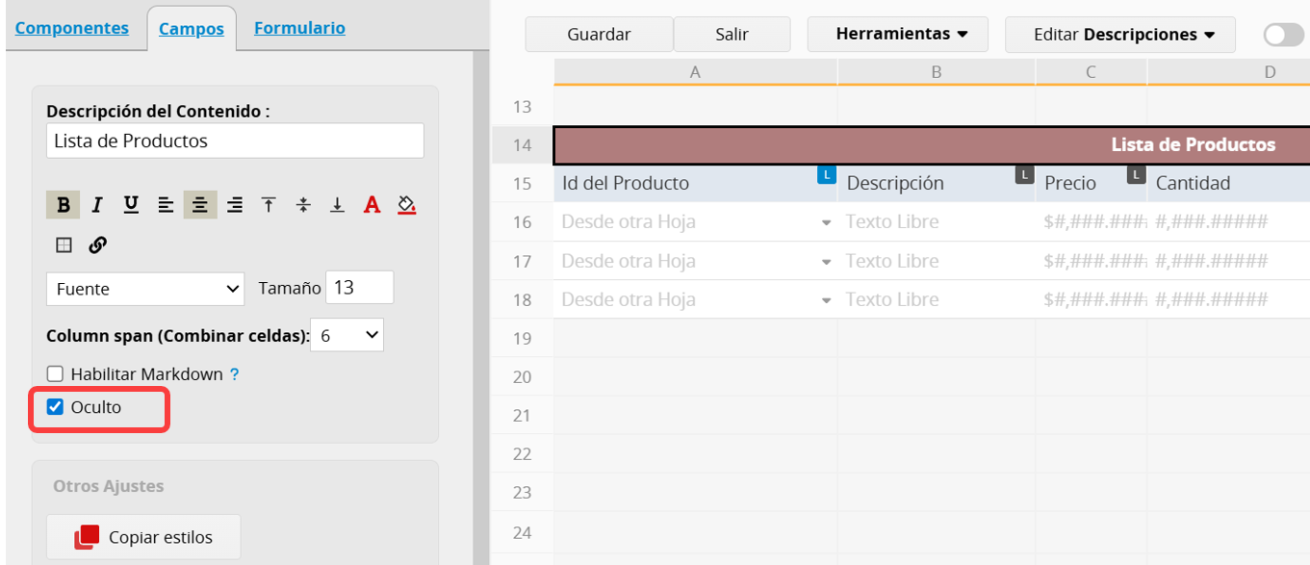Switch to the Formulario tab
The height and width of the screenshot is (565, 1310).
pos(299,28)
